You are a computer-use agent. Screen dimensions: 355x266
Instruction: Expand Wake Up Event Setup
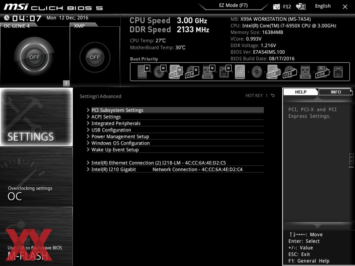[x=175, y=149]
